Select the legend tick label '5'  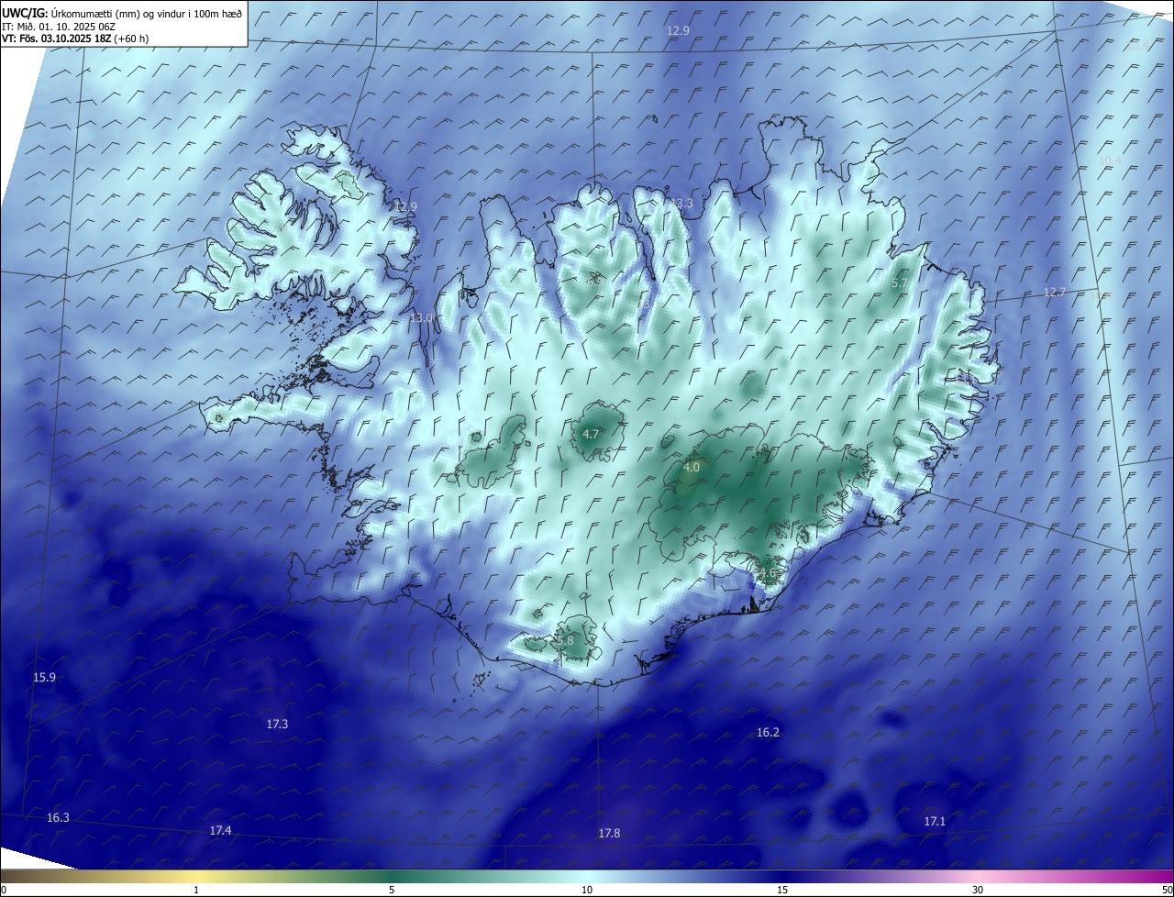tap(392, 890)
